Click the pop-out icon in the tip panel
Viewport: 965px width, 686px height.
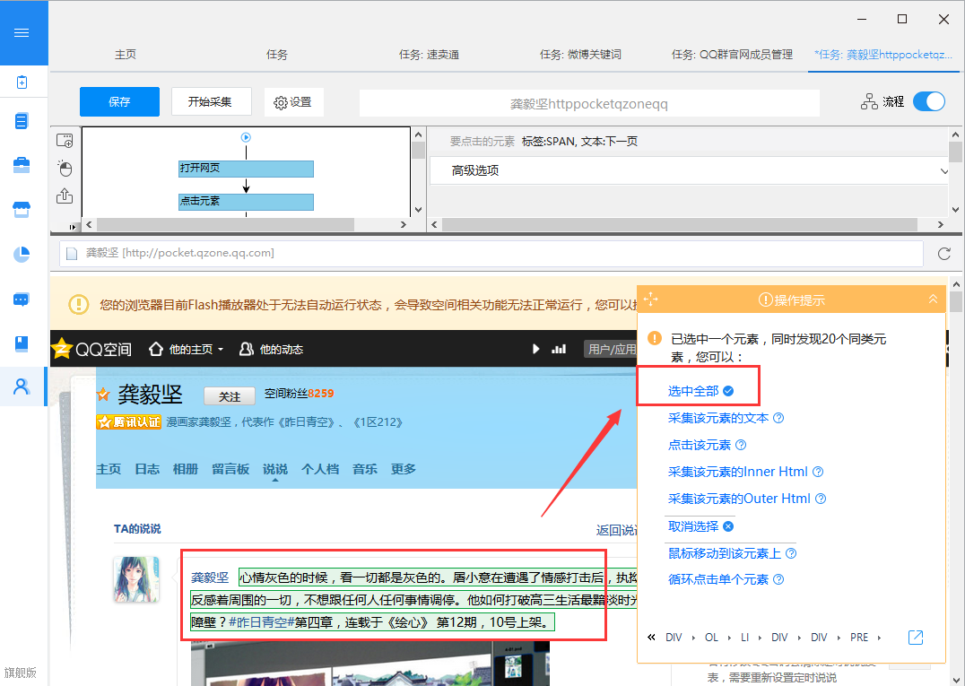(x=916, y=638)
